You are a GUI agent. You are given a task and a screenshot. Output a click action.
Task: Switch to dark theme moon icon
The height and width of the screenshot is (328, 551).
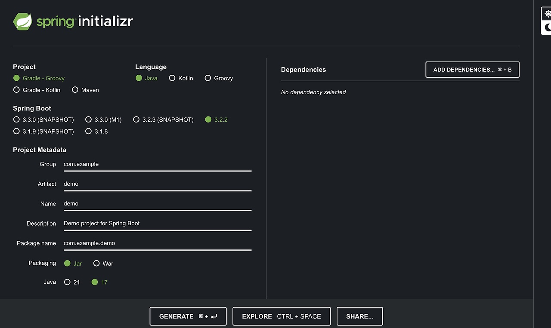[547, 28]
